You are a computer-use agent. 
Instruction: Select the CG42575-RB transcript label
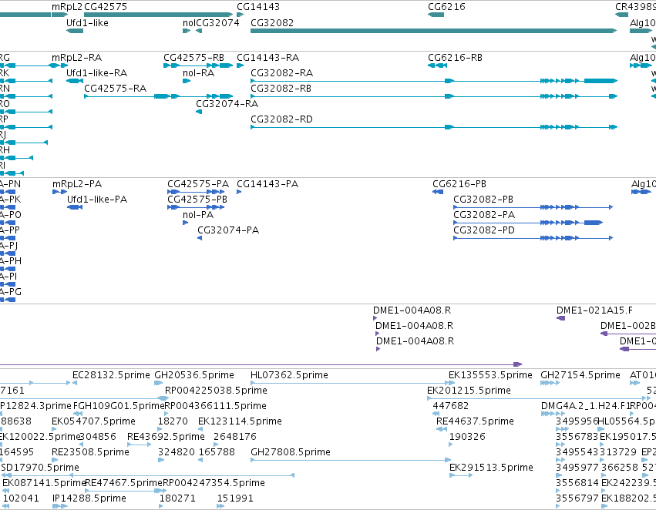tap(193, 57)
